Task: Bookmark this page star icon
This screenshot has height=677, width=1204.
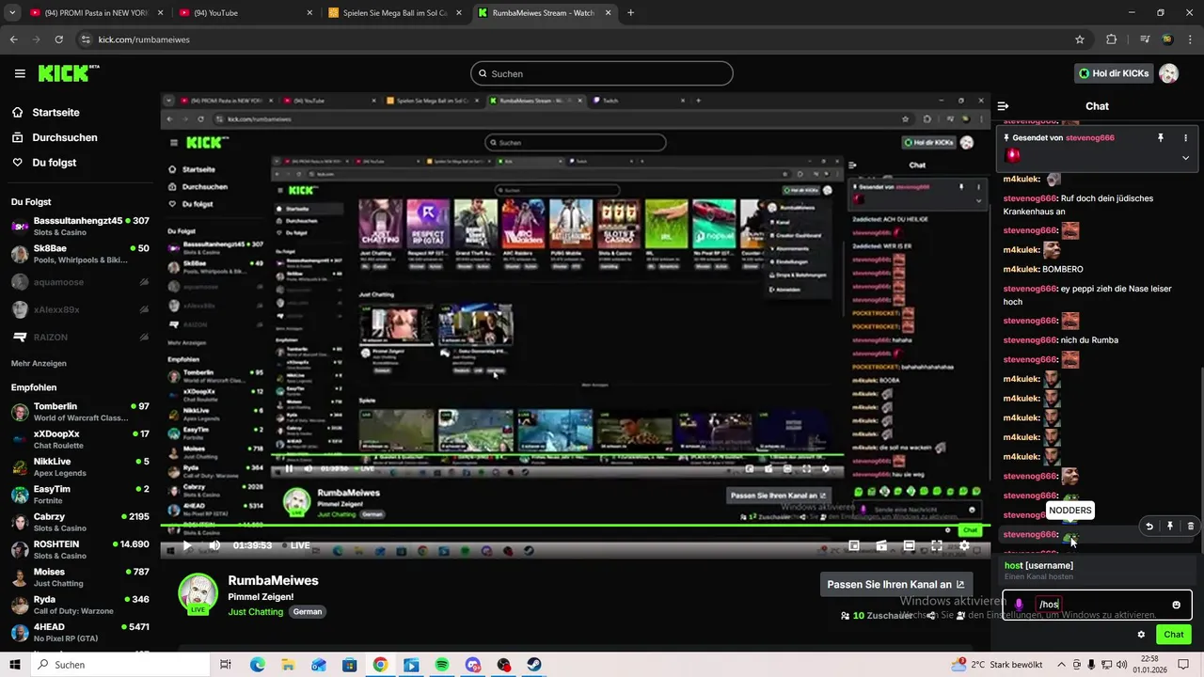Action: click(1080, 39)
